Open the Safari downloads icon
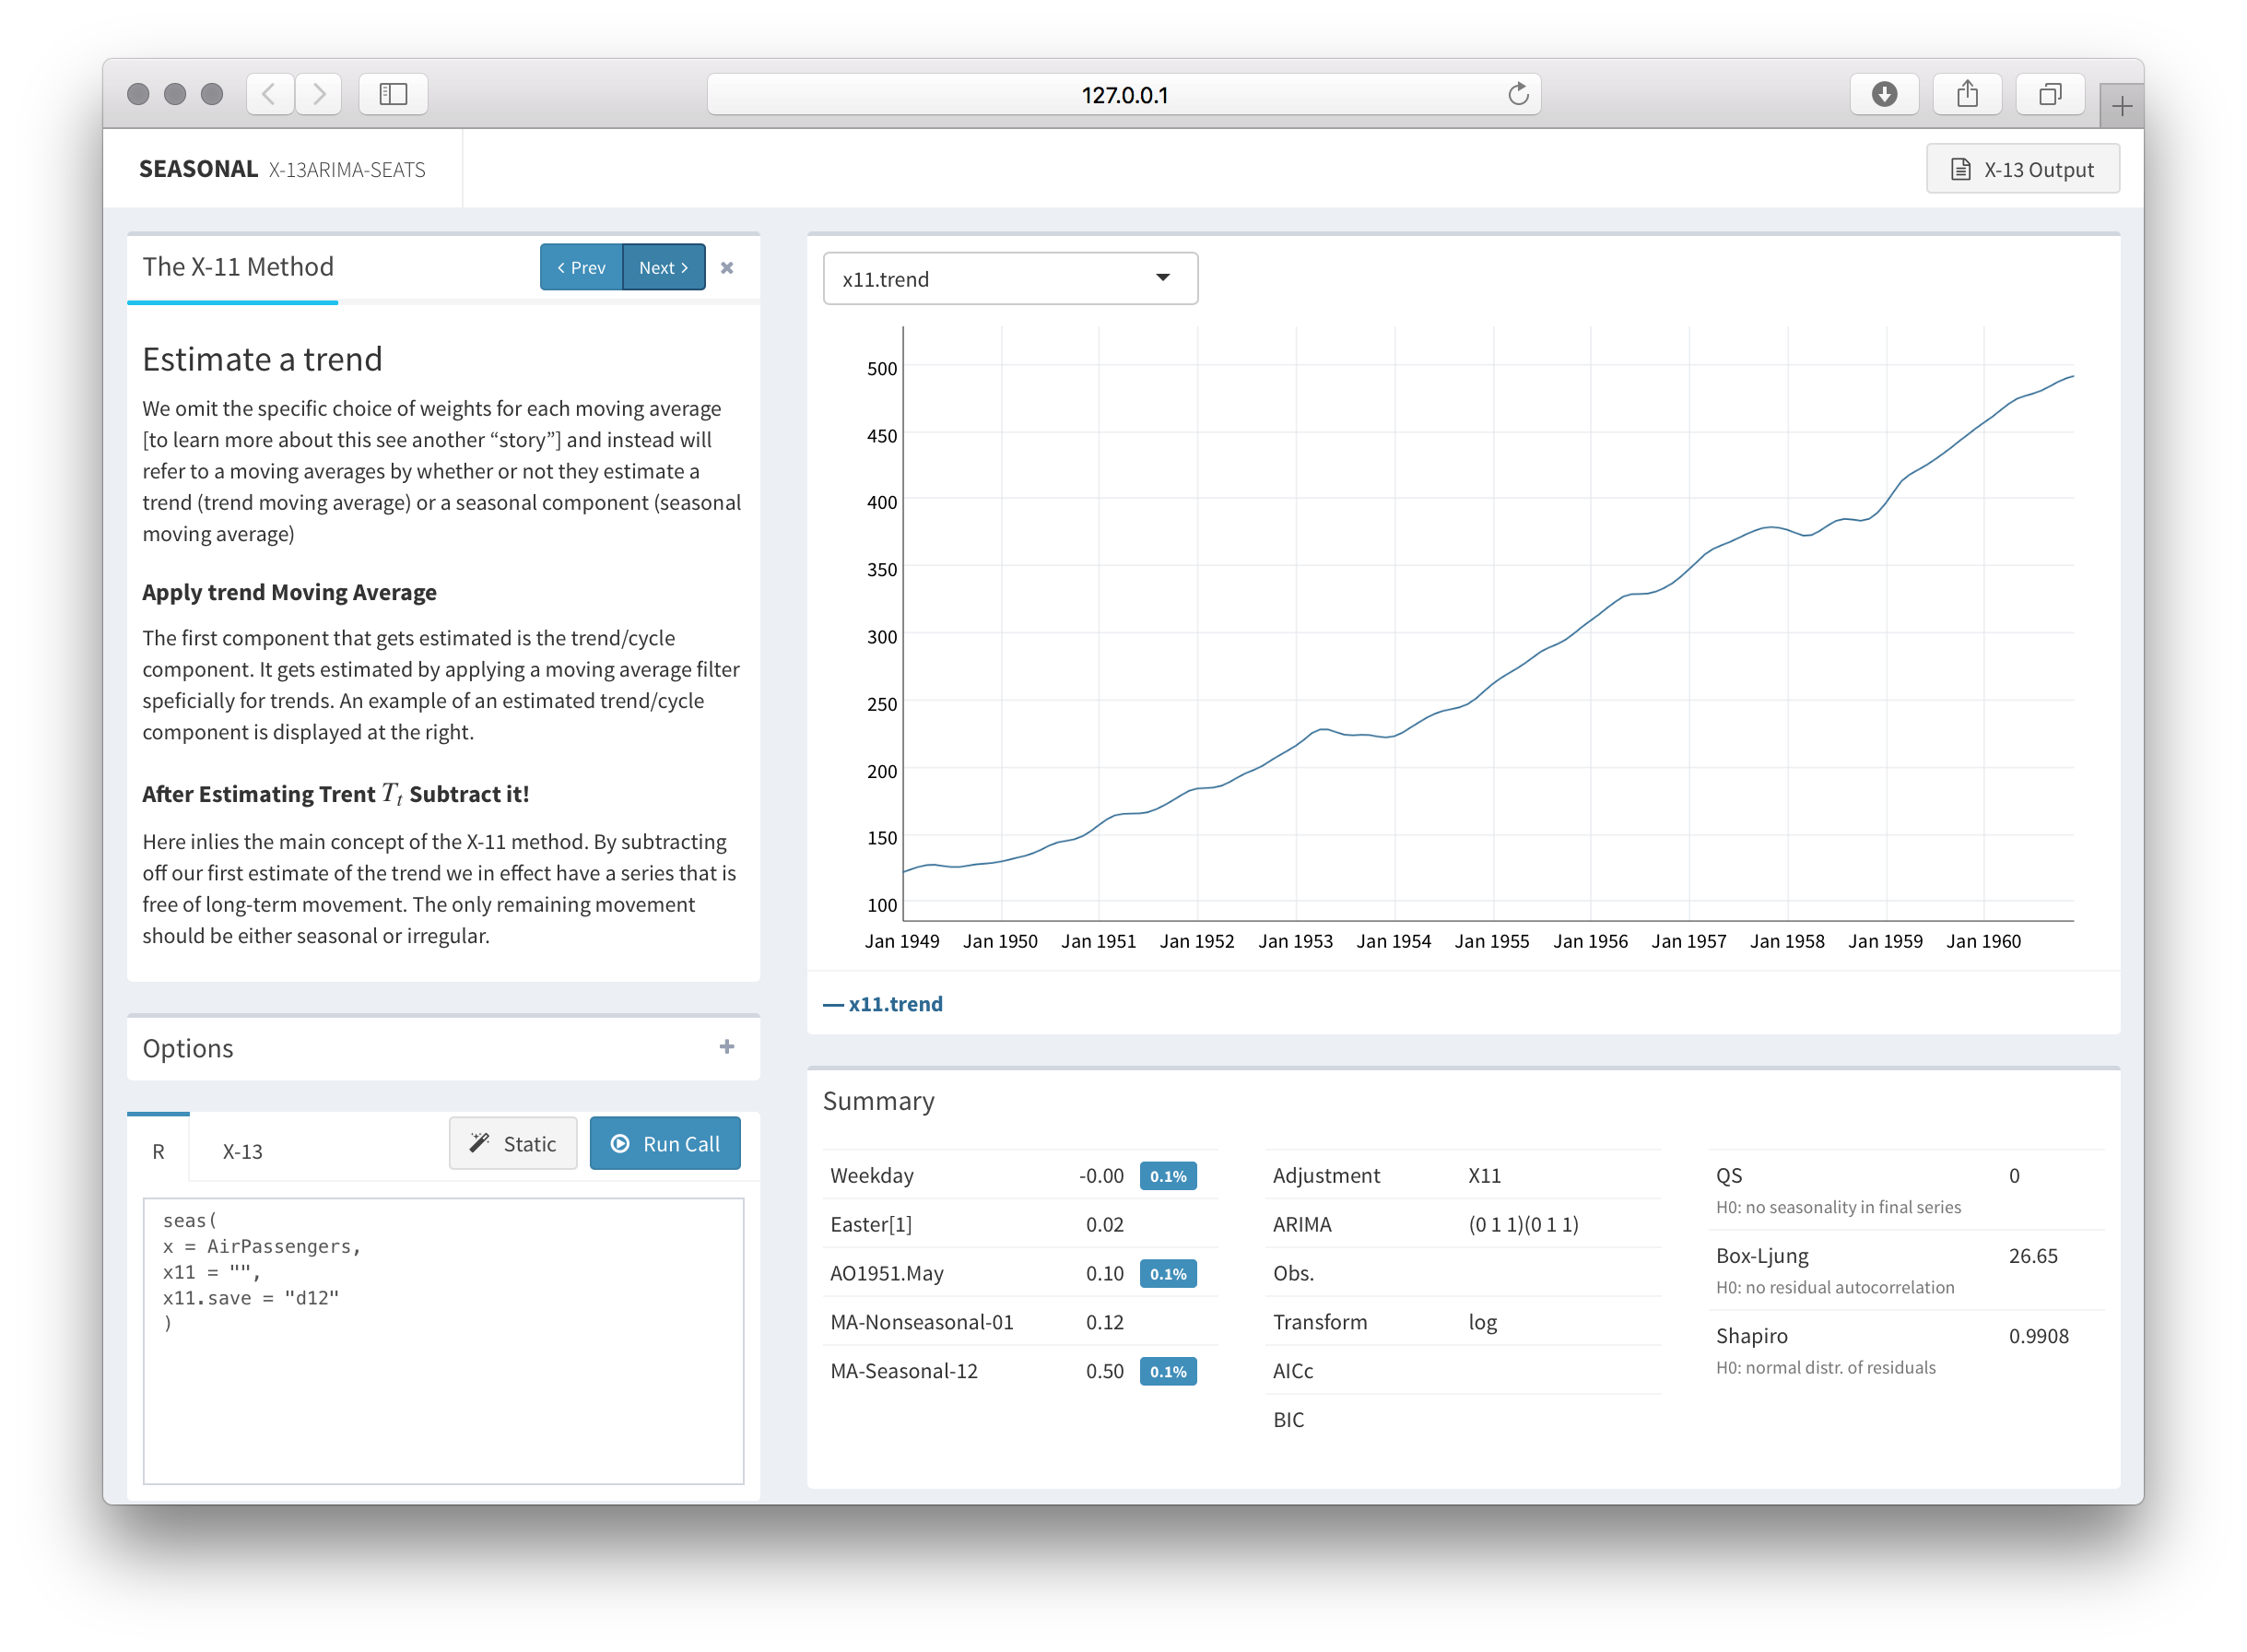Screen dimensions: 2247x1652 pos(1883,94)
